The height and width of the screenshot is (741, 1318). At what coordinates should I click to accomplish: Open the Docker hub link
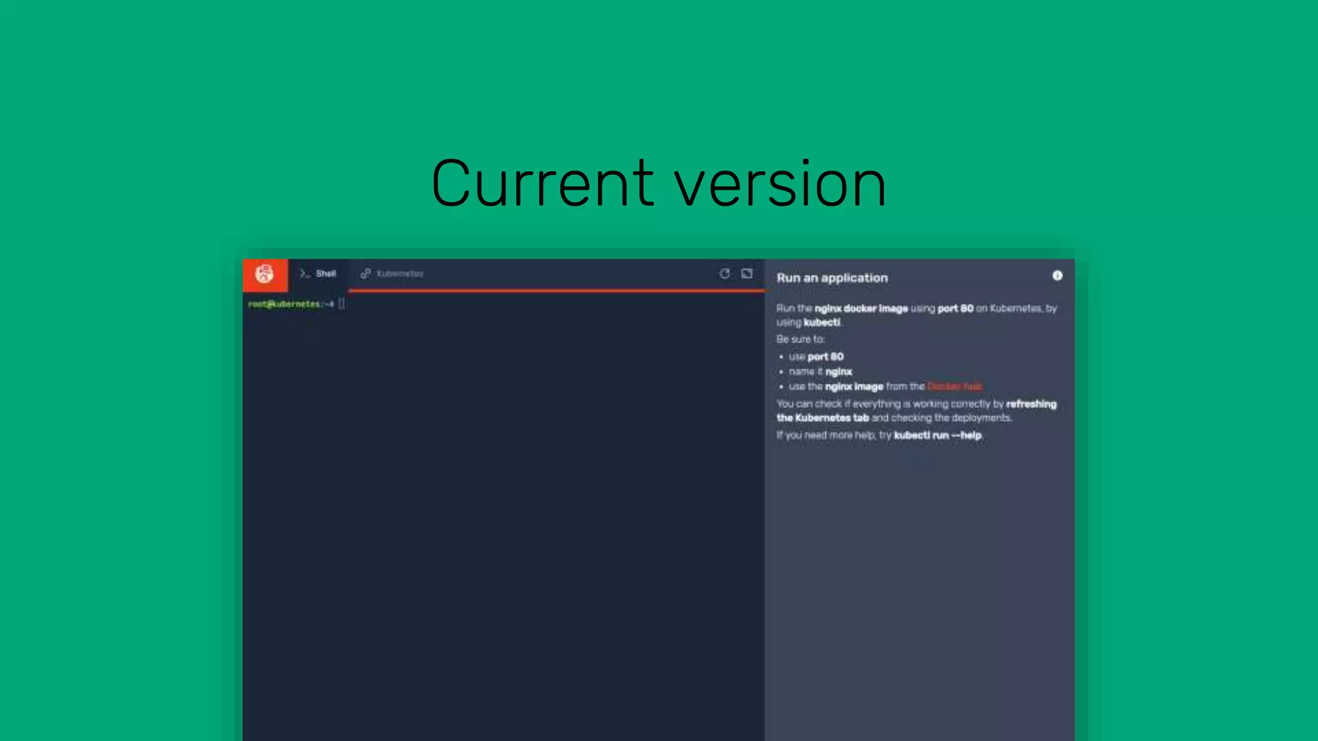[x=954, y=387]
